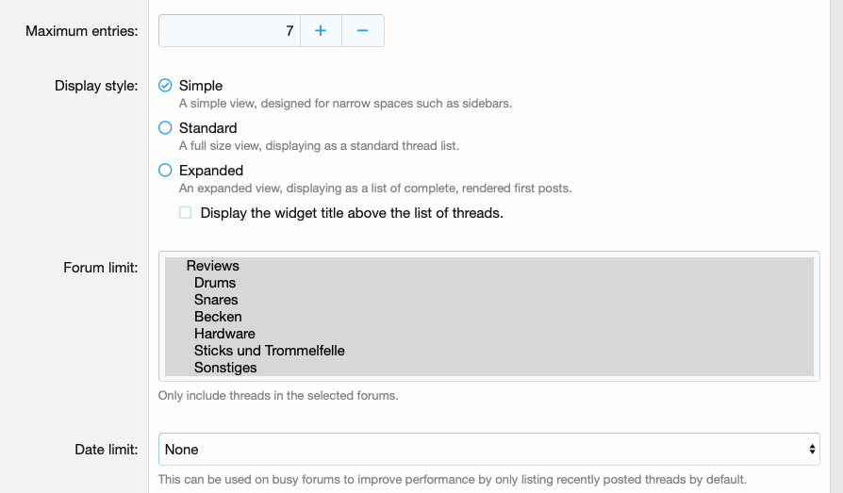Enable displaying the widget title checkbox

pyautogui.click(x=186, y=213)
